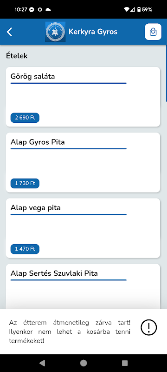Open Alap vega pita item
Screen dimensions: 167x372
[x=83, y=228]
